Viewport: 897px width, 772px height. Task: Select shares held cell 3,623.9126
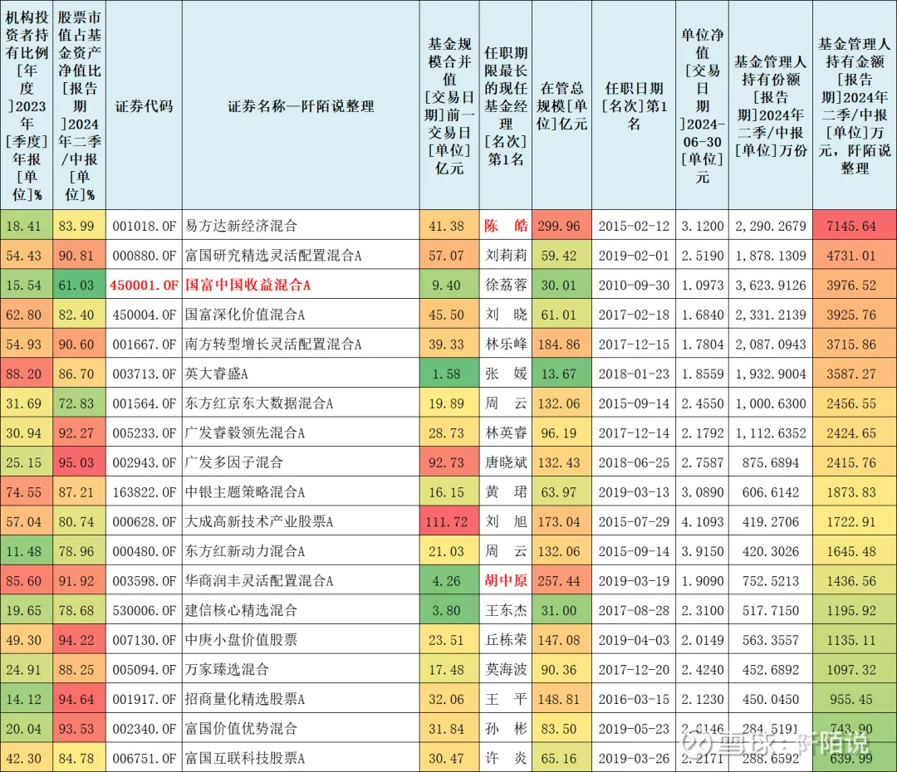(771, 285)
